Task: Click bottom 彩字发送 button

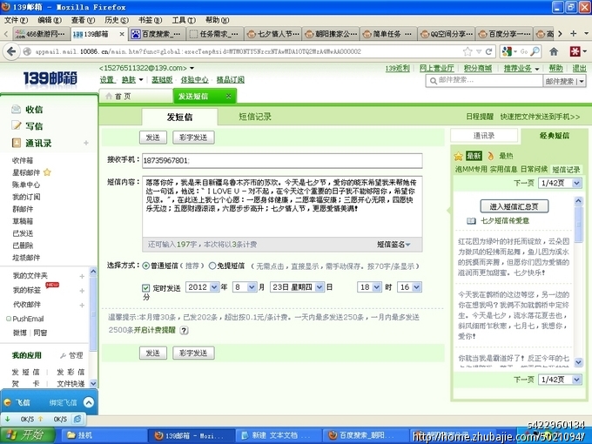Action: point(193,353)
